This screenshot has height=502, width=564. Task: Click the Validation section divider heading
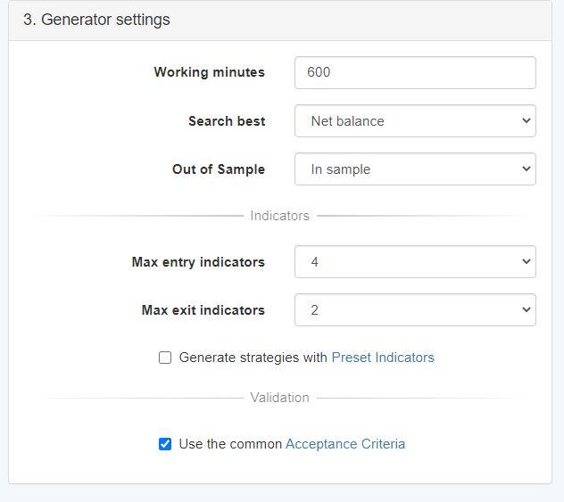[x=280, y=398]
